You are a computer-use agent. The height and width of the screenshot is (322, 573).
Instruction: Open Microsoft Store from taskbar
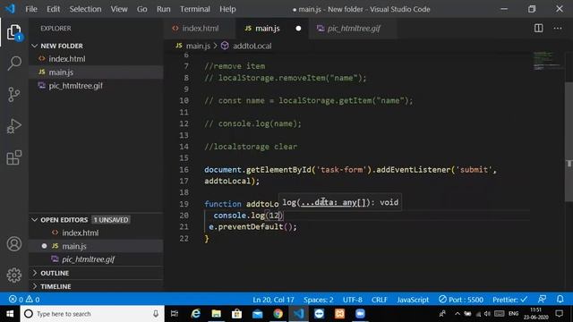(x=236, y=314)
